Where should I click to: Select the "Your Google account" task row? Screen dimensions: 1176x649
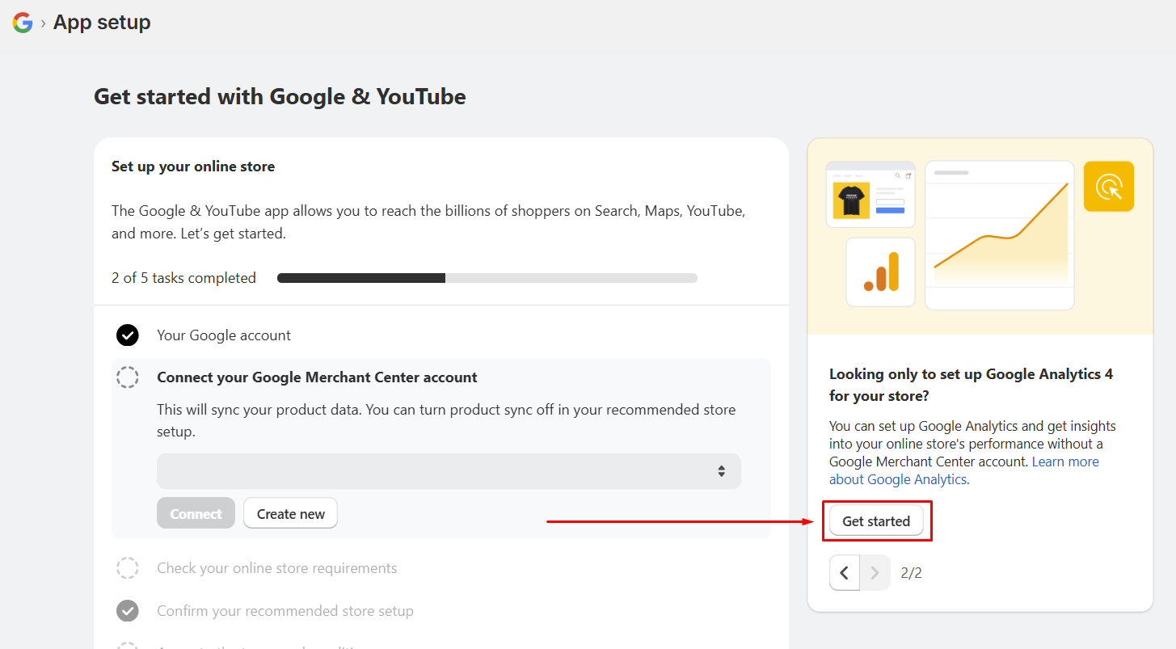click(x=224, y=335)
